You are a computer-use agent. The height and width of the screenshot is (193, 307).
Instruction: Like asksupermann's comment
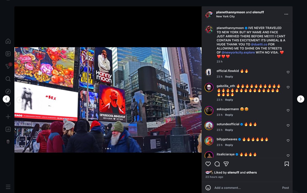point(288,110)
